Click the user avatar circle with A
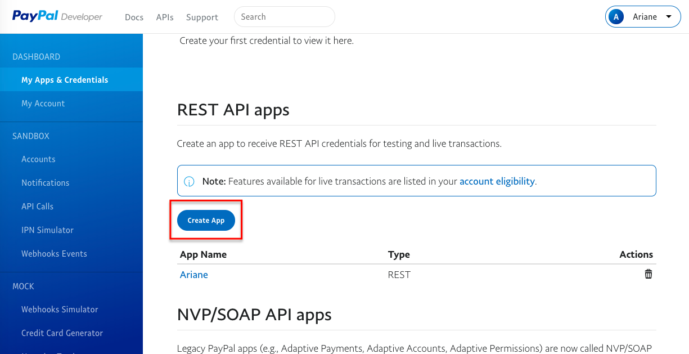The image size is (689, 354). [x=617, y=17]
